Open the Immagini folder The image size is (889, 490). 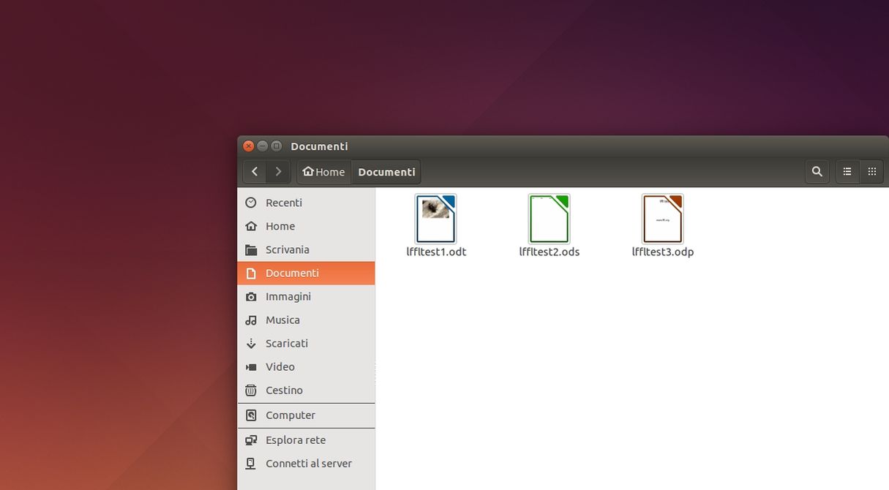tap(288, 296)
